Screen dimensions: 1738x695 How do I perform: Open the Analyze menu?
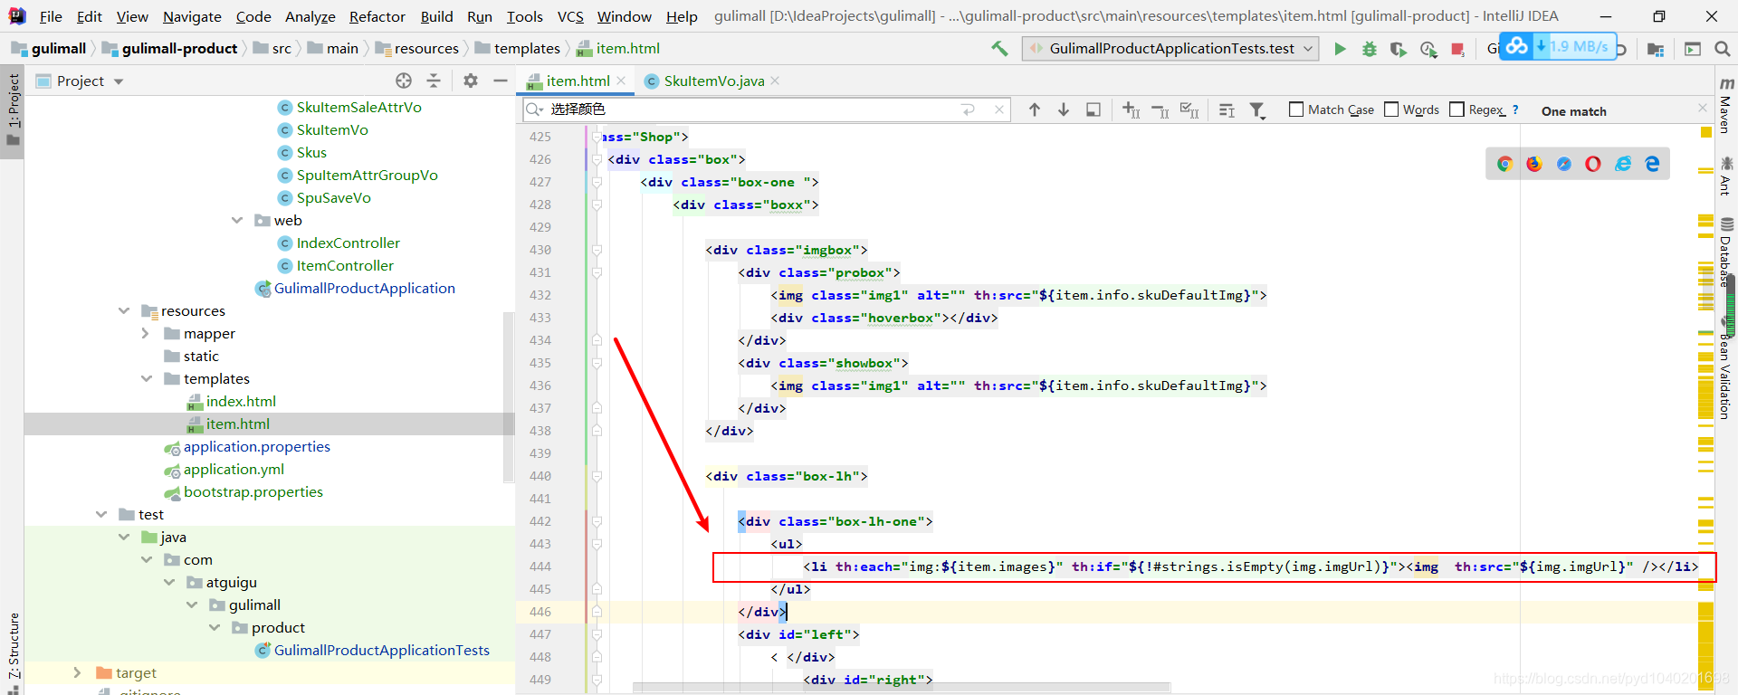[310, 16]
